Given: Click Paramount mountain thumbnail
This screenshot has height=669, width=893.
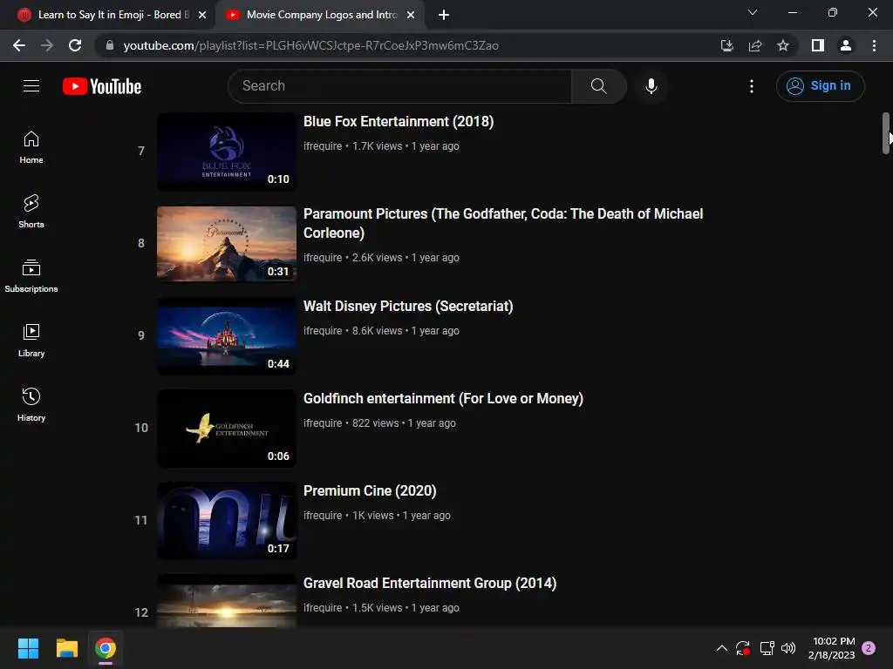Looking at the screenshot, I should tap(227, 244).
